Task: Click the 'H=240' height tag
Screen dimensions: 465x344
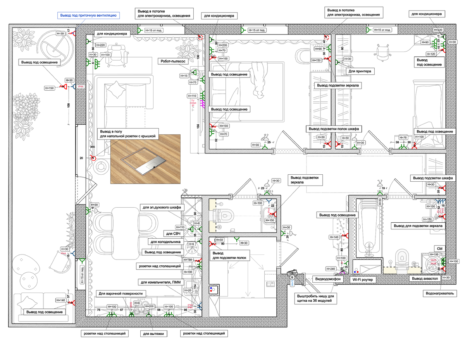Action: click(x=331, y=268)
